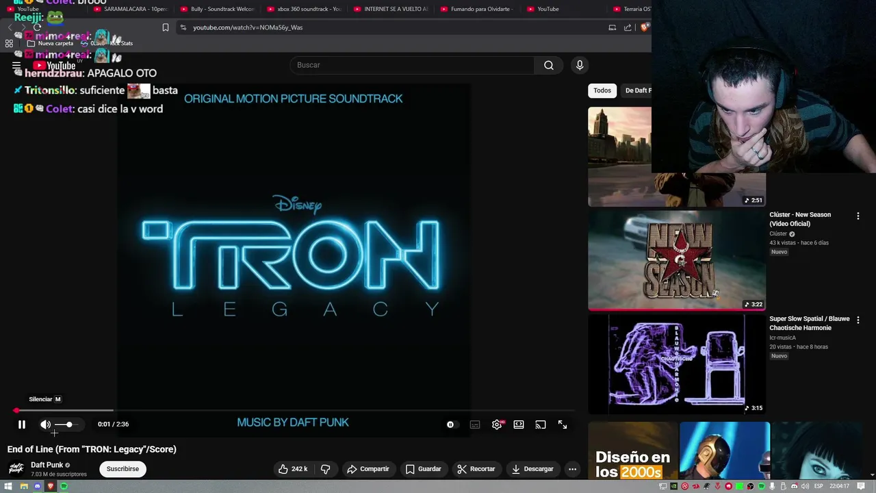Open the YouTube hamburger guide menu
The width and height of the screenshot is (876, 493).
[16, 66]
